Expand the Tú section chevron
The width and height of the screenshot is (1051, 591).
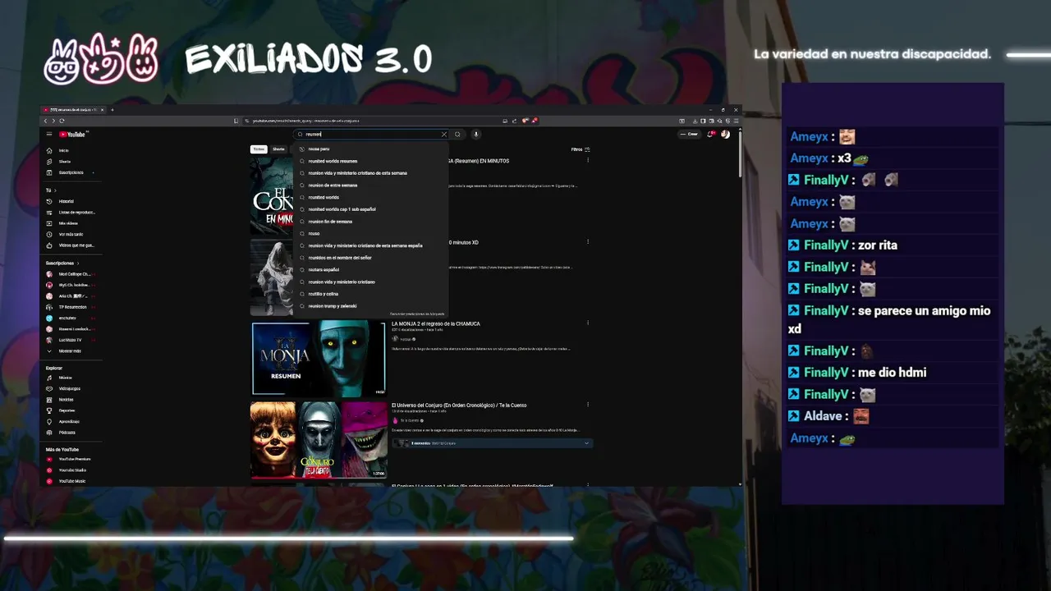54,190
